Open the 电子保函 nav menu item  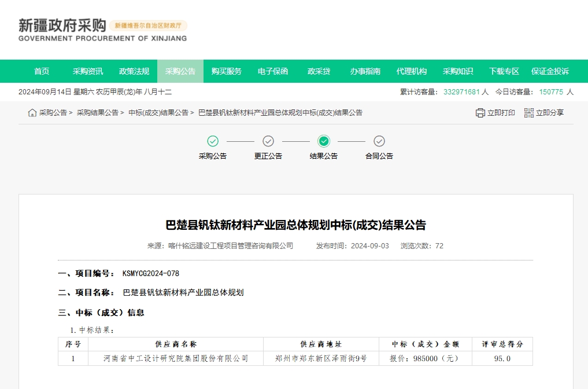click(x=273, y=71)
